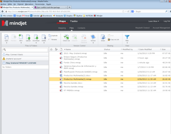
Task: Click the Dropbox bookmark
Action: point(68,16)
